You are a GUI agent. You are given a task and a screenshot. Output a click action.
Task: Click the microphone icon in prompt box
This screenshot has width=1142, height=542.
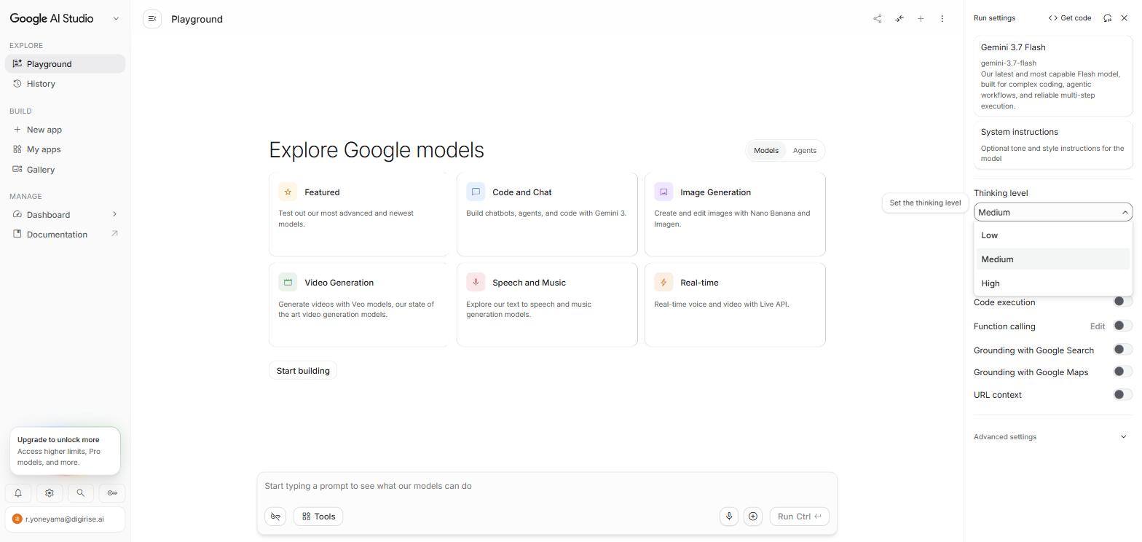pyautogui.click(x=728, y=517)
